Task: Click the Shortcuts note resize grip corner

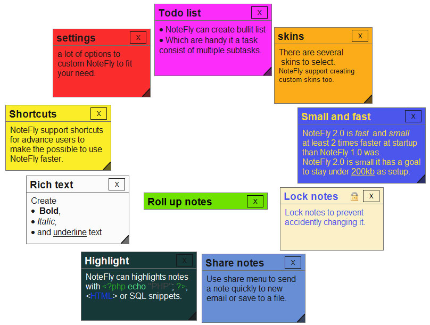Action: (107, 166)
